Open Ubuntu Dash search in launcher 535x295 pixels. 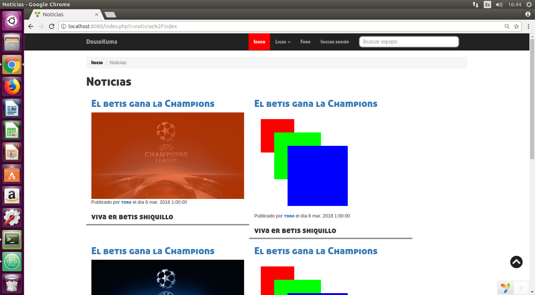(12, 21)
